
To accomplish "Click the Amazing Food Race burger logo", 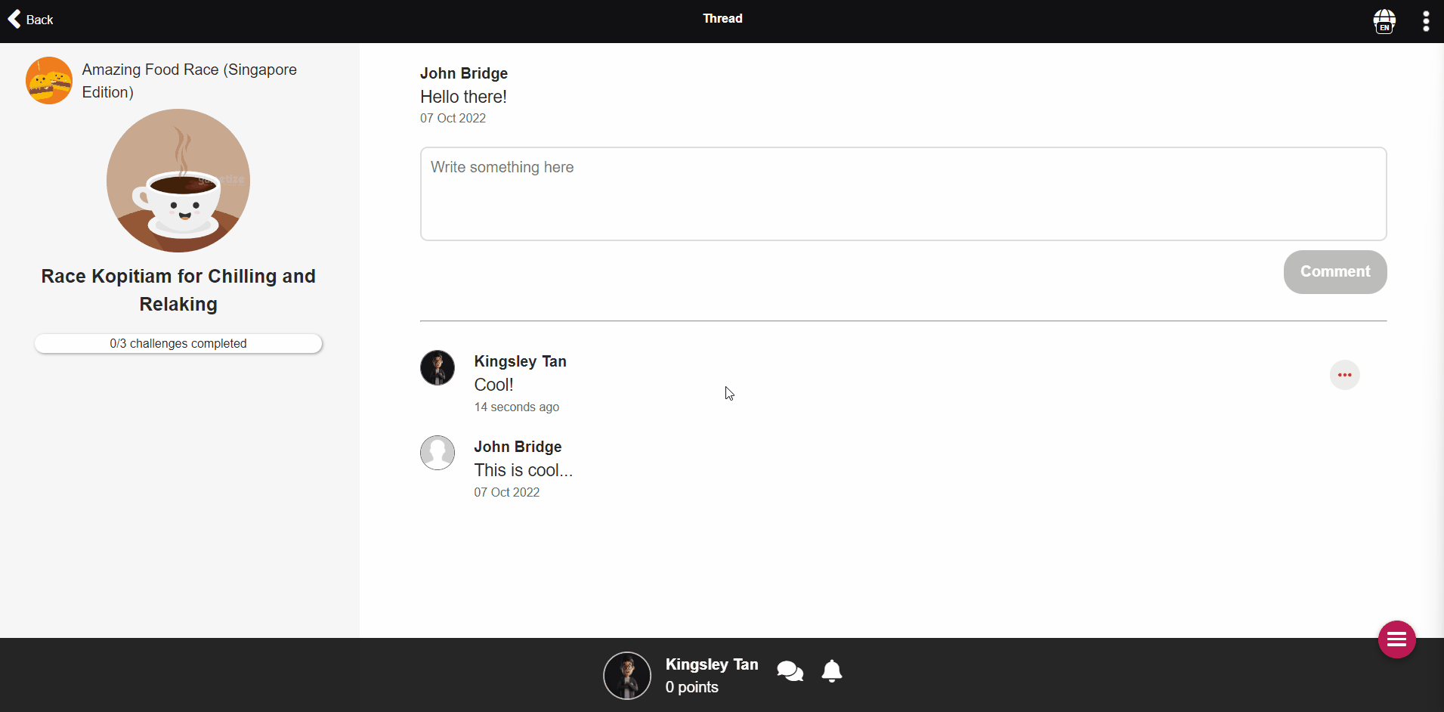I will tap(49, 80).
